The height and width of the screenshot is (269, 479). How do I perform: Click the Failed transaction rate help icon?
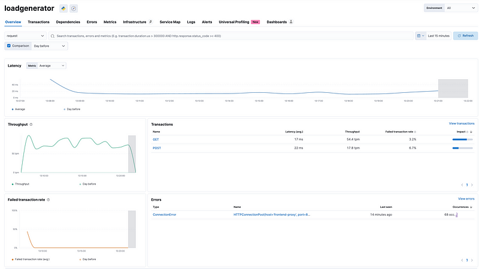click(x=47, y=200)
